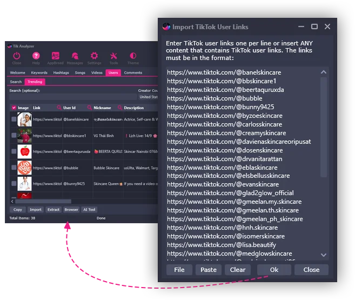Click the Copy button
This screenshot has height=300, width=355.
click(18, 210)
